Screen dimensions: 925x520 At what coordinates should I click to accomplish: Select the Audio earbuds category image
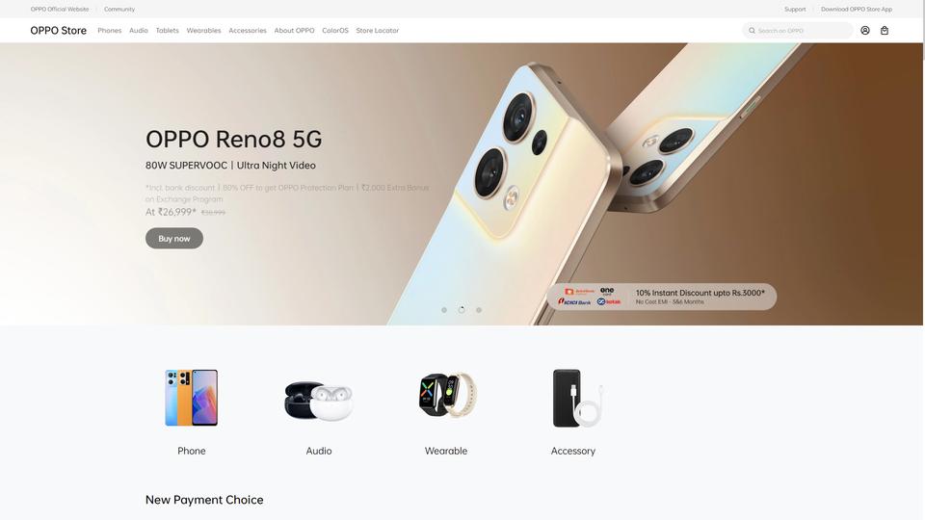(x=319, y=401)
